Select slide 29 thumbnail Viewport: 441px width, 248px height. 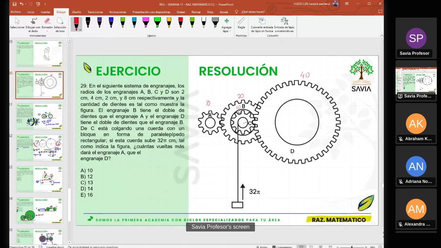pos(39,53)
